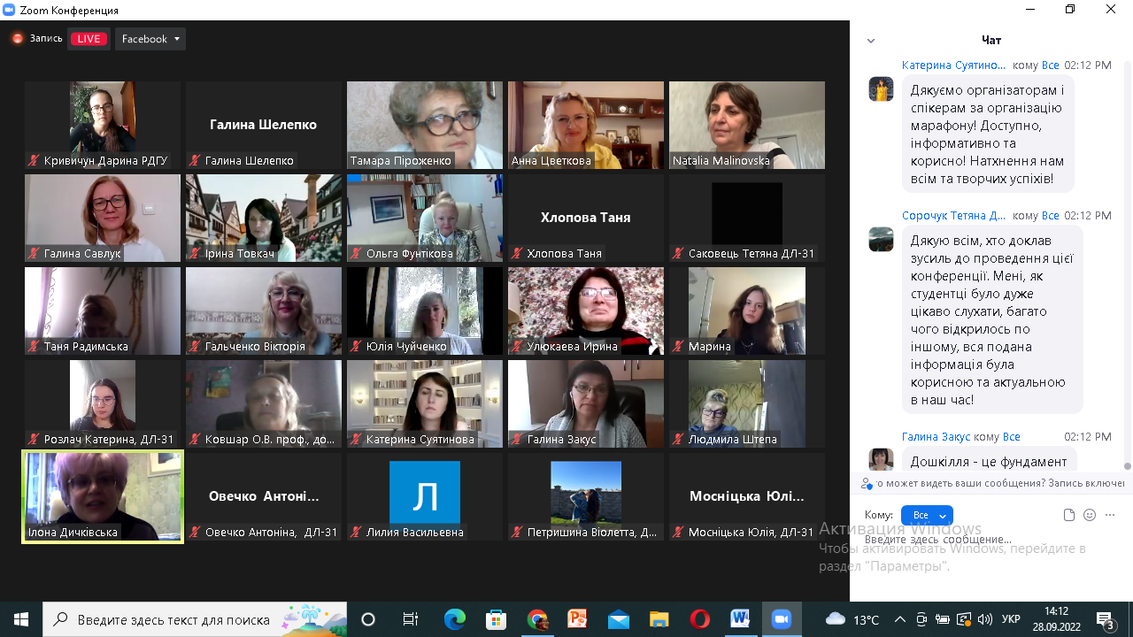Click sender name Галина Закус in chat
1133x637 pixels.
(x=936, y=437)
